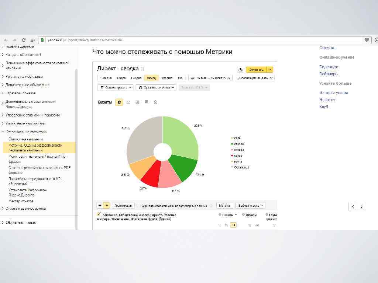Select the Квартал period tab
The width and height of the screenshot is (378, 283).
167,78
